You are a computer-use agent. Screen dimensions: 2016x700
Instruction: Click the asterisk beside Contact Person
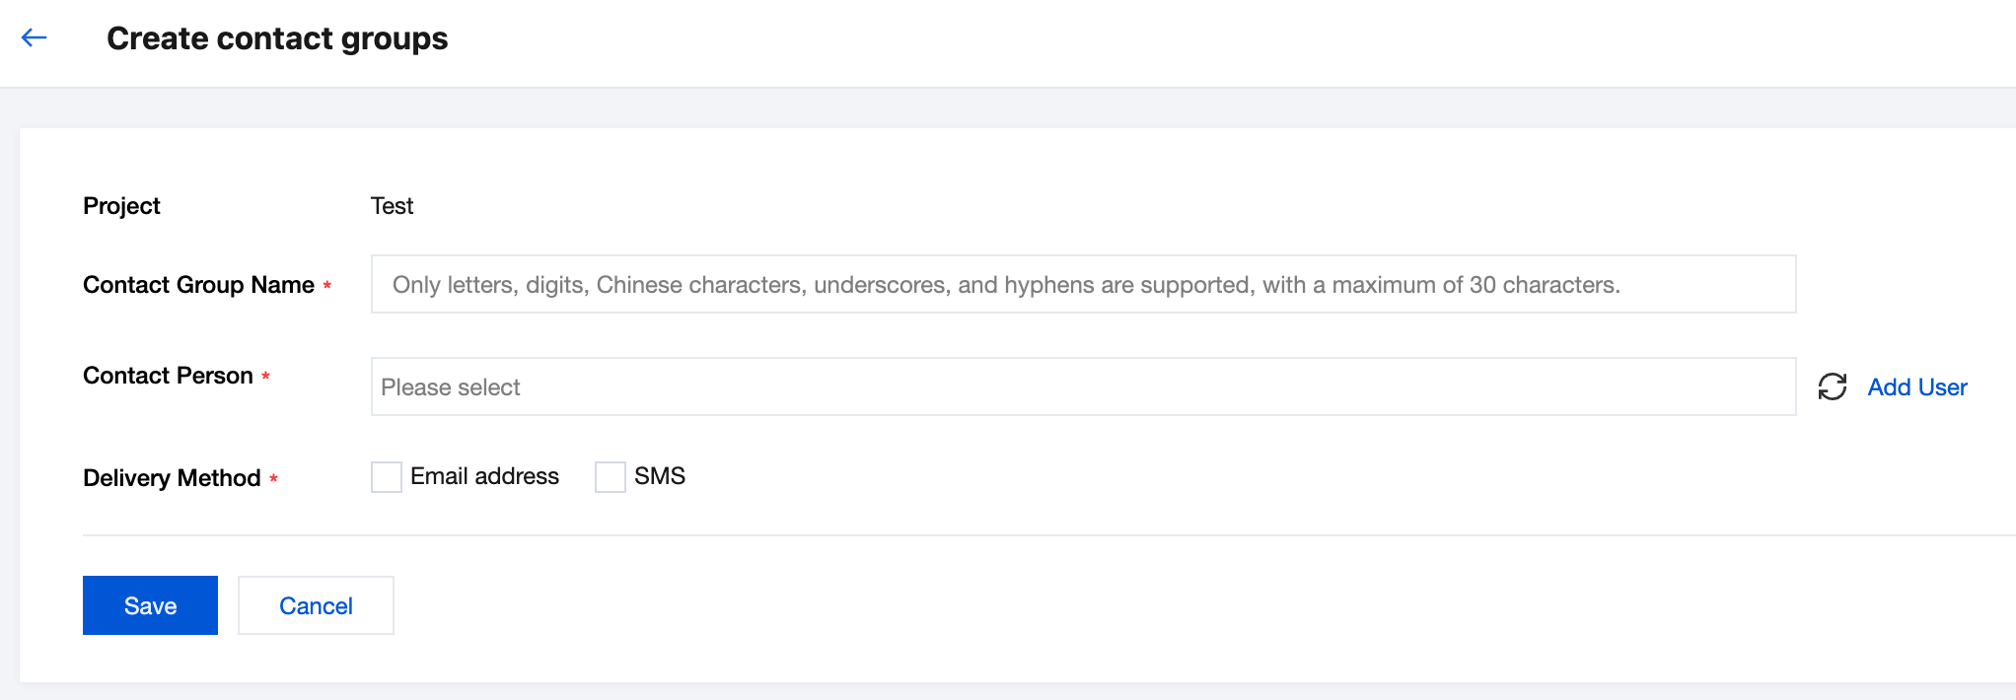265,377
